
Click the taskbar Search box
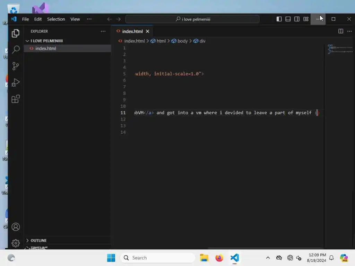click(x=158, y=258)
